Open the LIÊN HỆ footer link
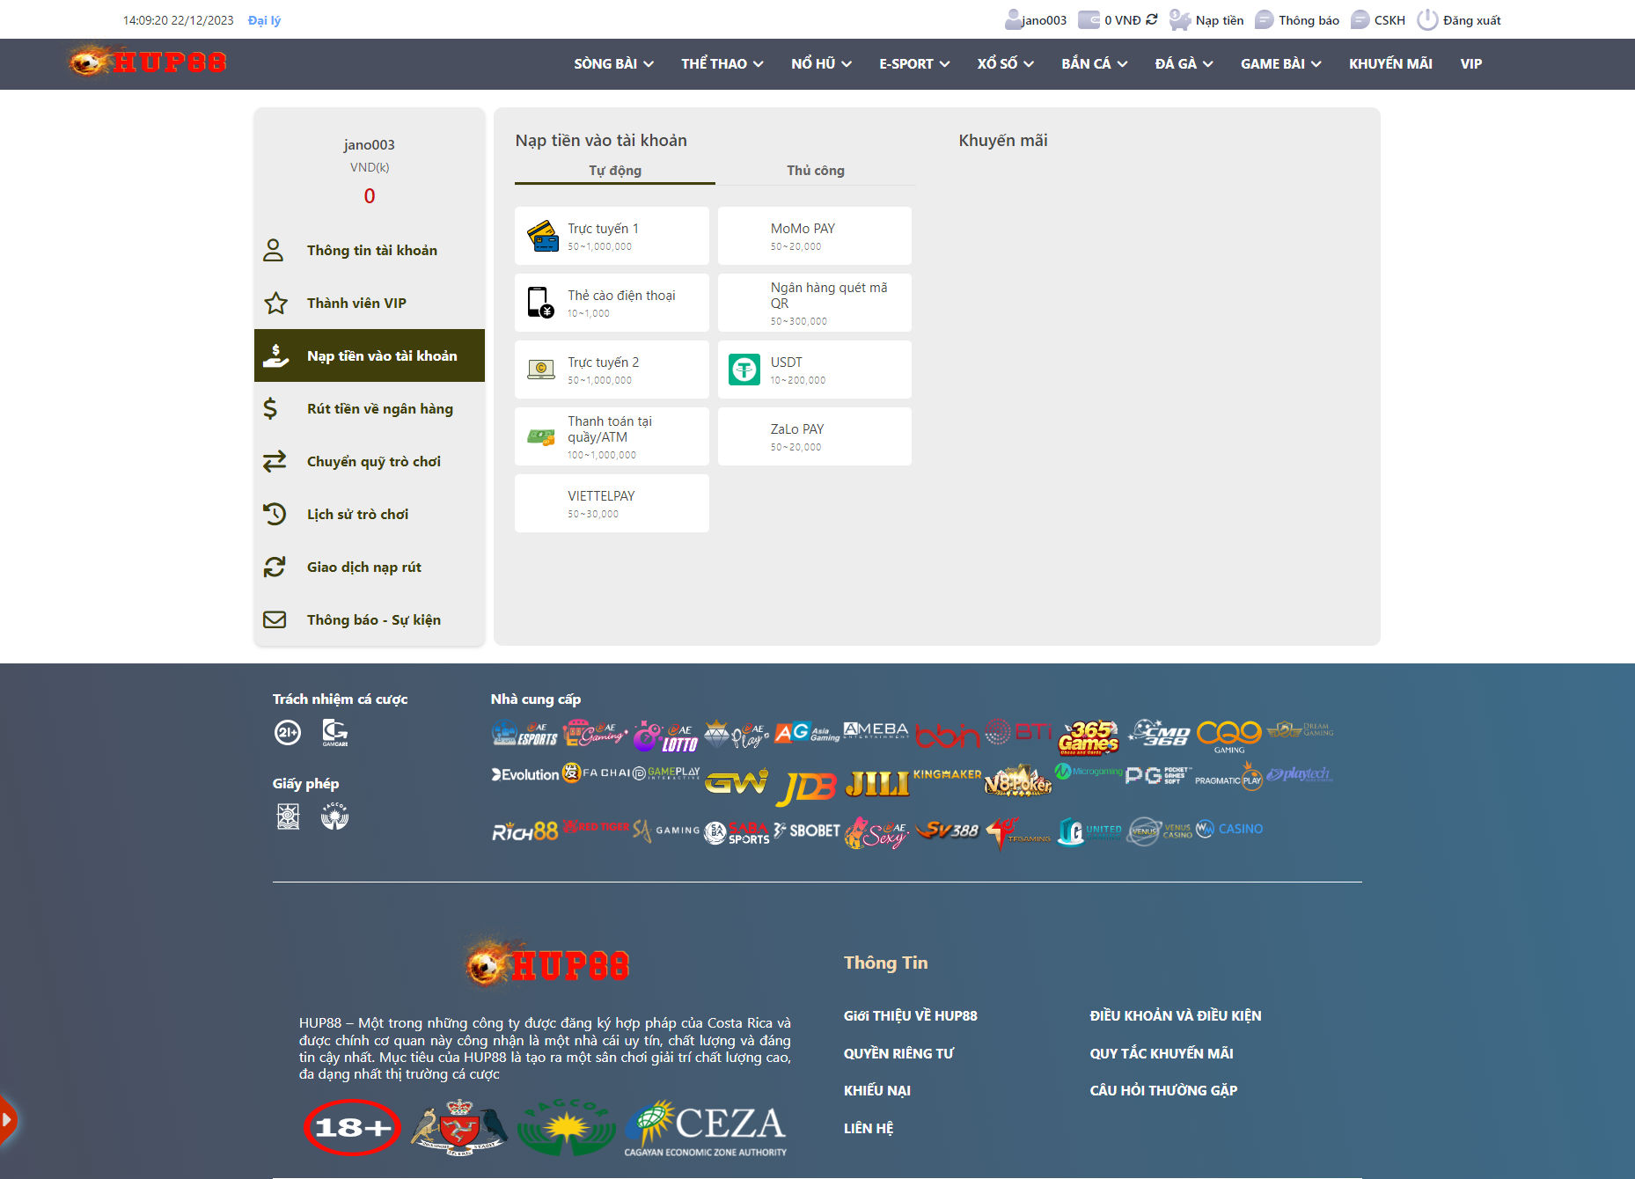Image resolution: width=1635 pixels, height=1179 pixels. [x=868, y=1128]
